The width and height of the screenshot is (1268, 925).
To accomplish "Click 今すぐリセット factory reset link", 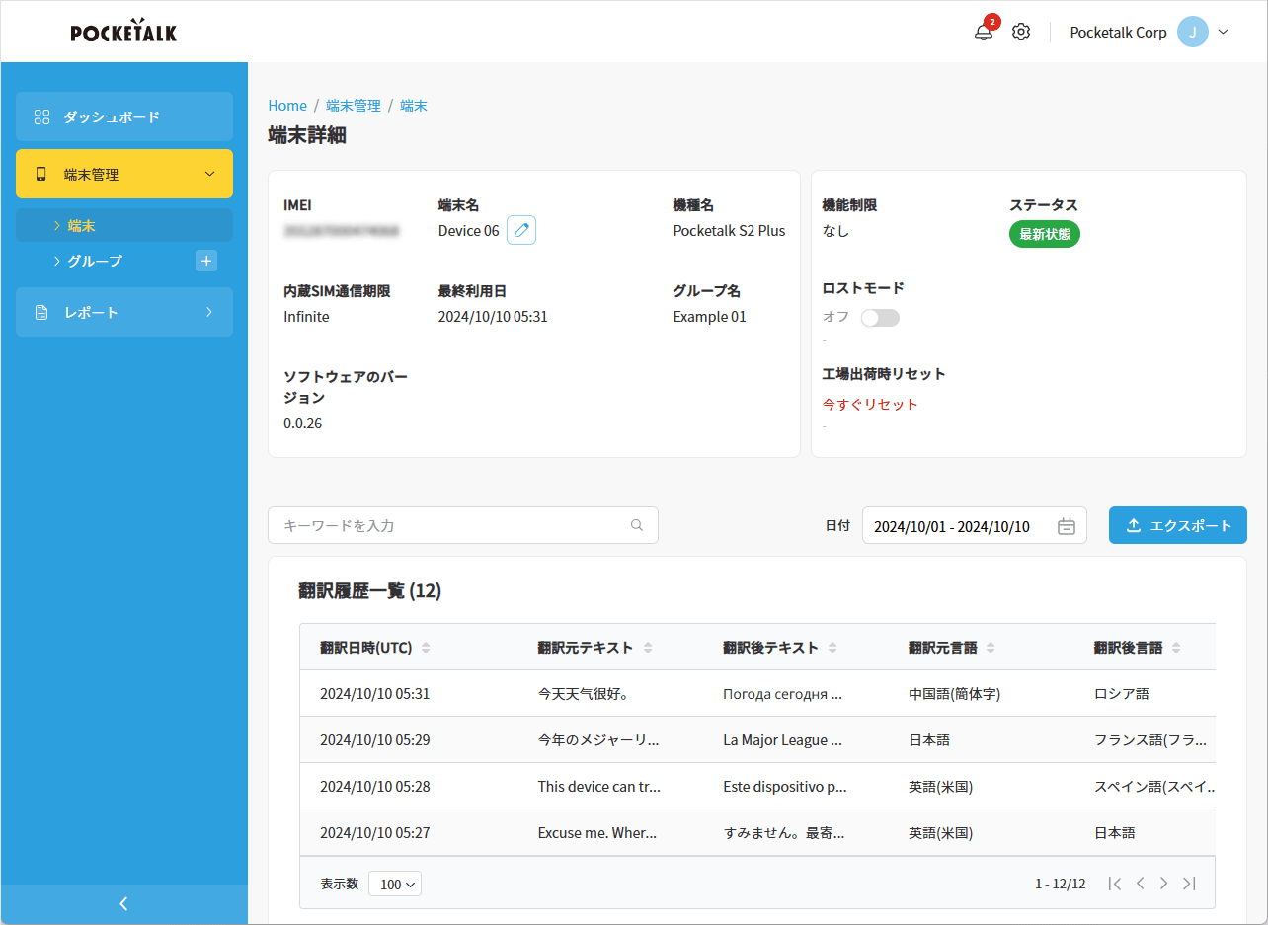I will 870,404.
